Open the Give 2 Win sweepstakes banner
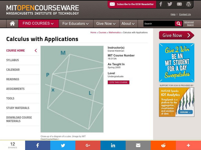 177,63
